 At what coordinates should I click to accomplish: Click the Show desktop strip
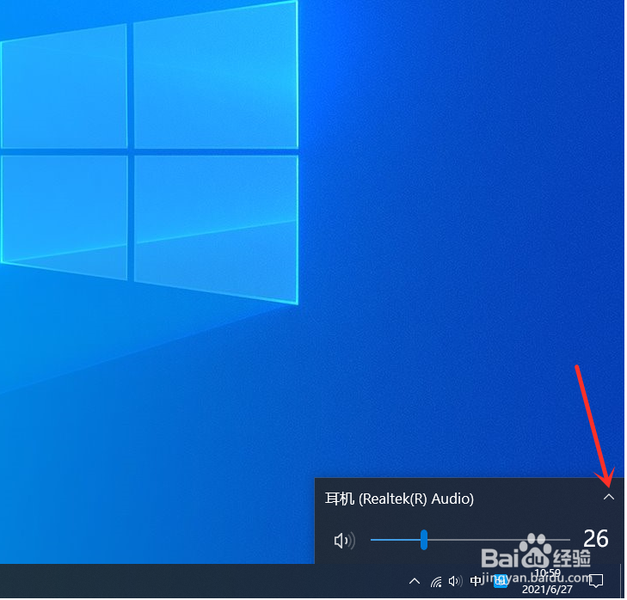[x=624, y=583]
